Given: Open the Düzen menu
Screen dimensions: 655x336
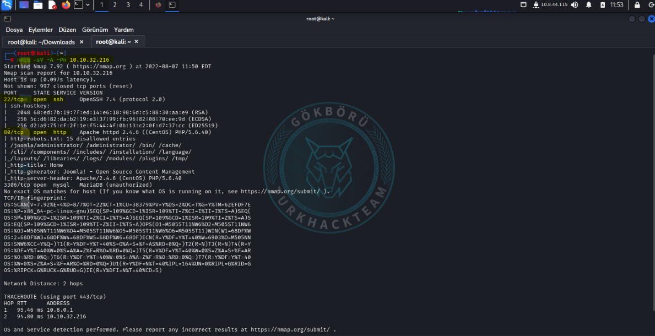Looking at the screenshot, I should point(67,30).
